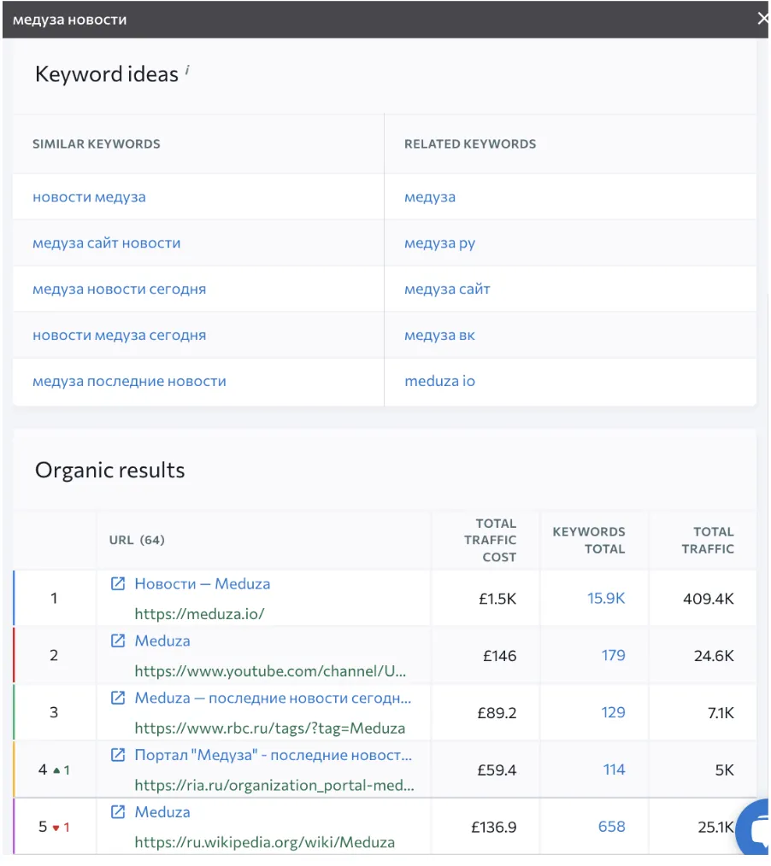Open external link icon for rbc.ru result
The width and height of the screenshot is (771, 866).
[118, 698]
